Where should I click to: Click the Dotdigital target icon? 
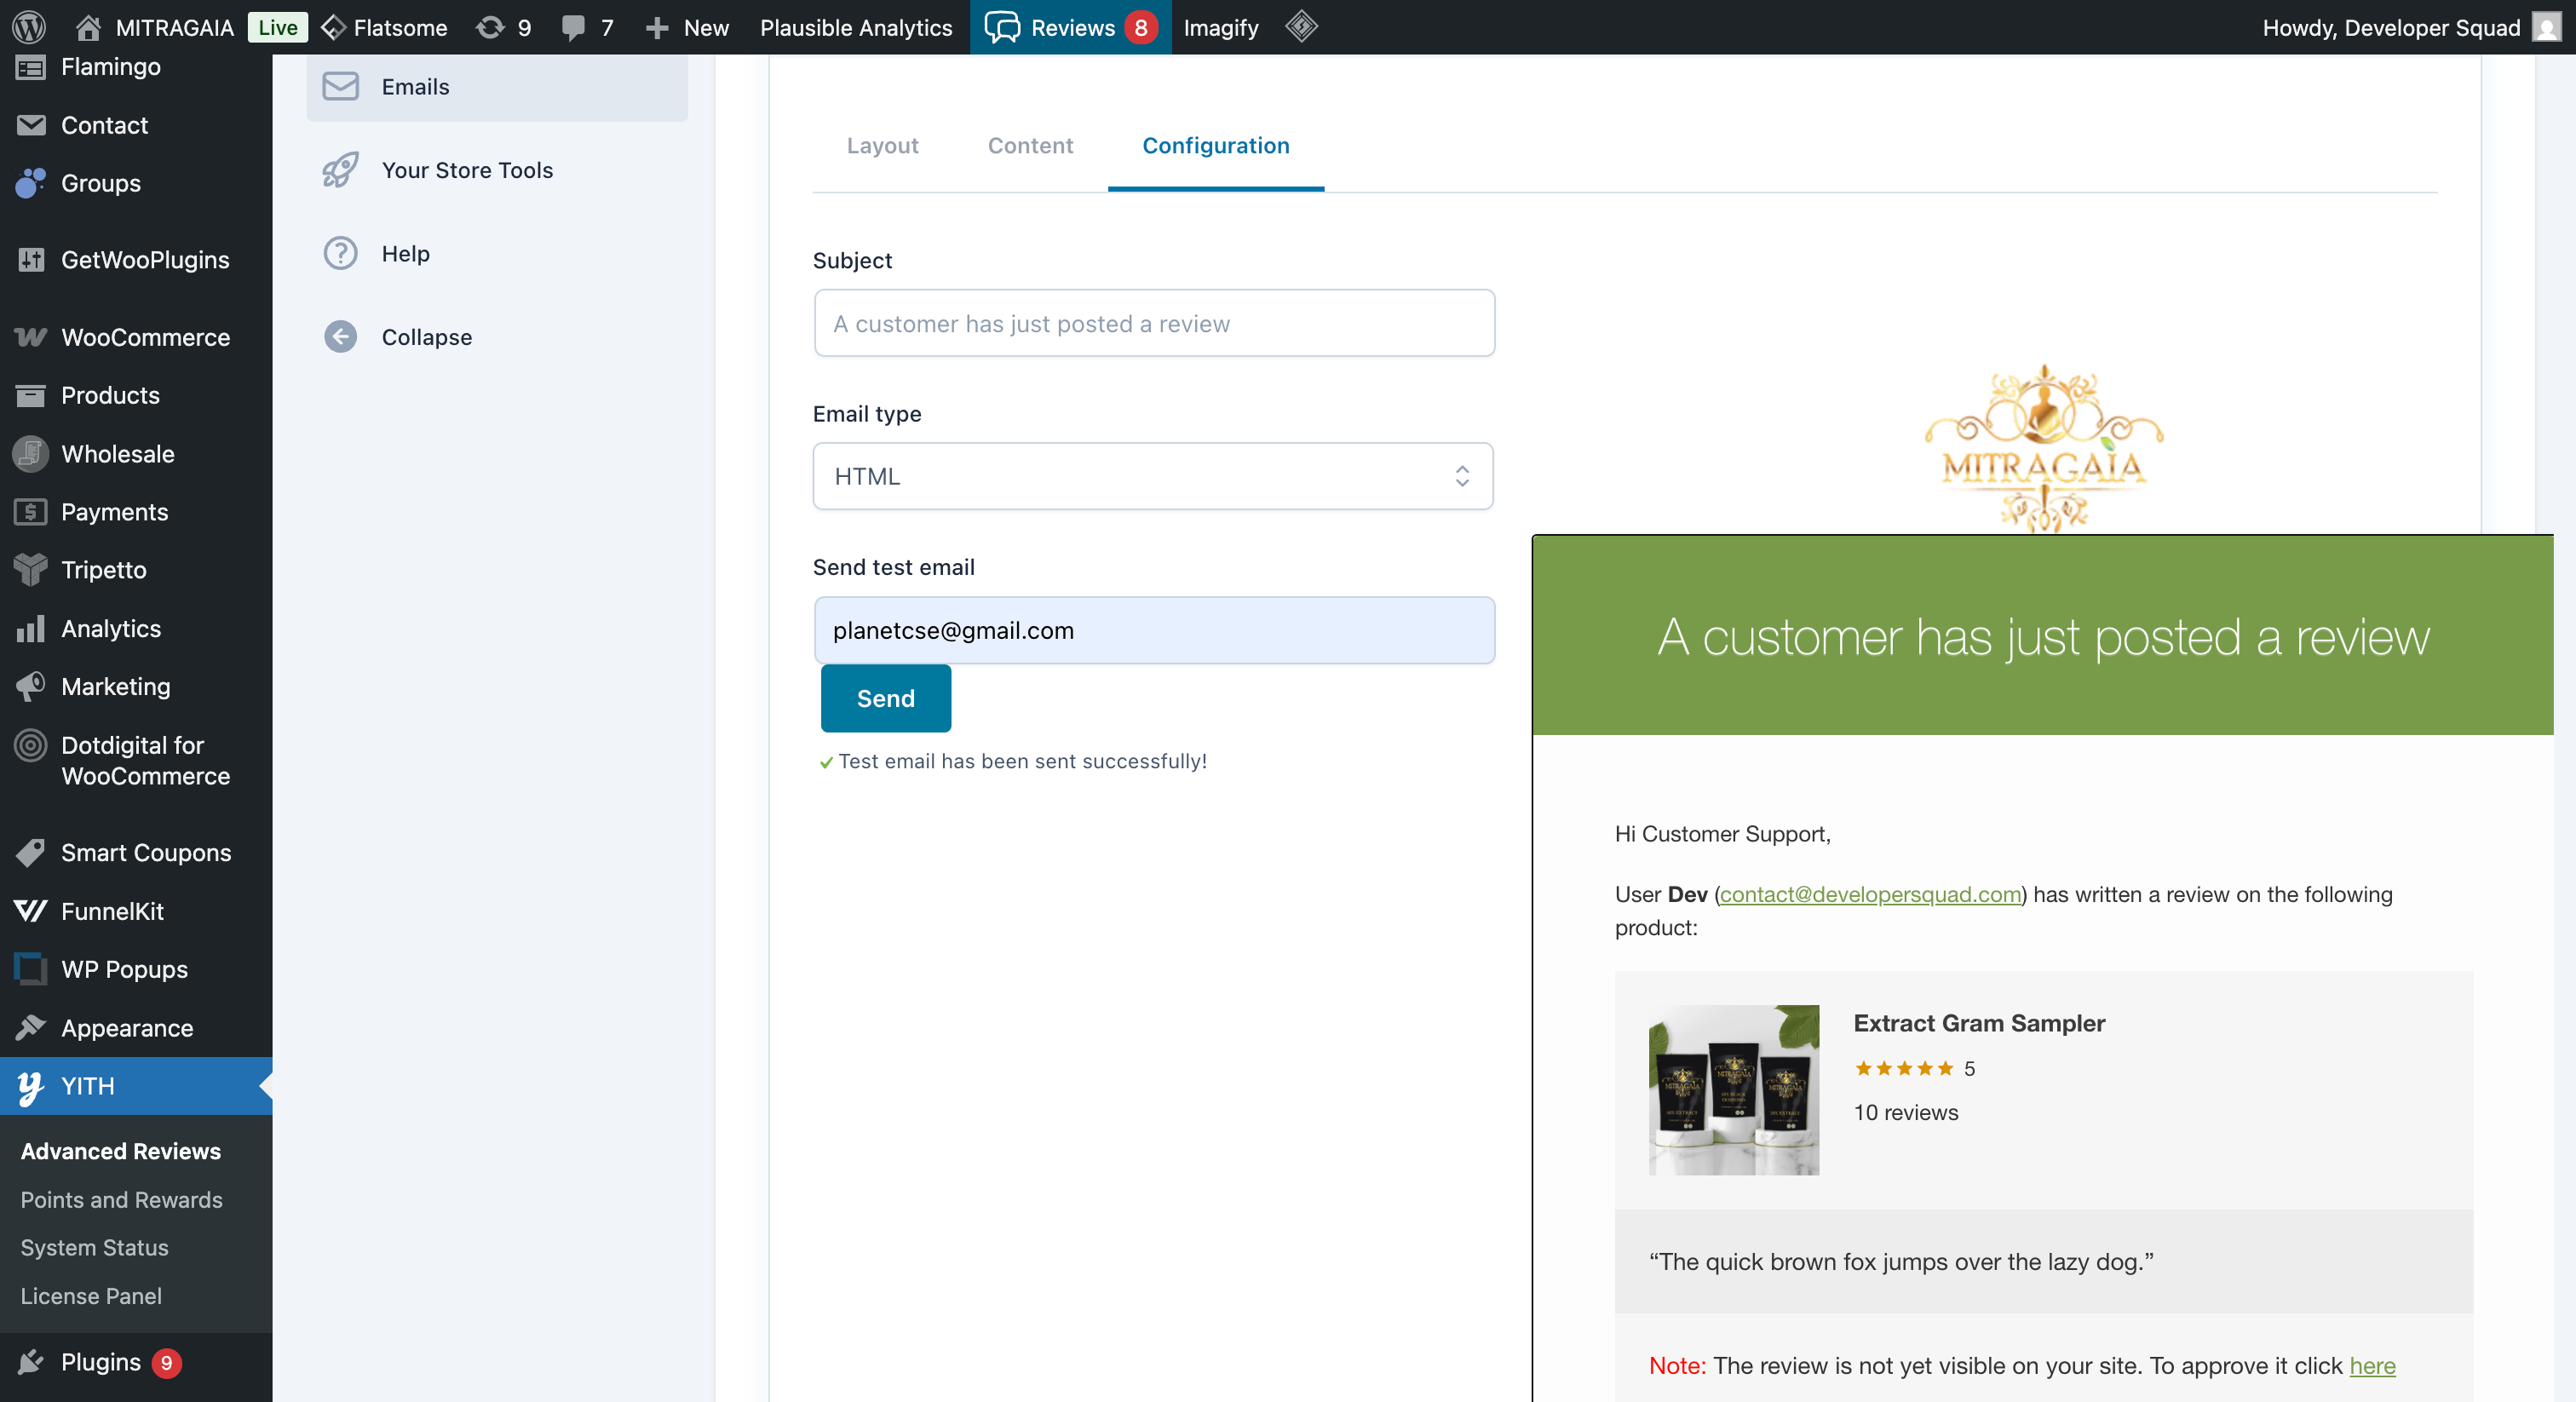(x=31, y=745)
